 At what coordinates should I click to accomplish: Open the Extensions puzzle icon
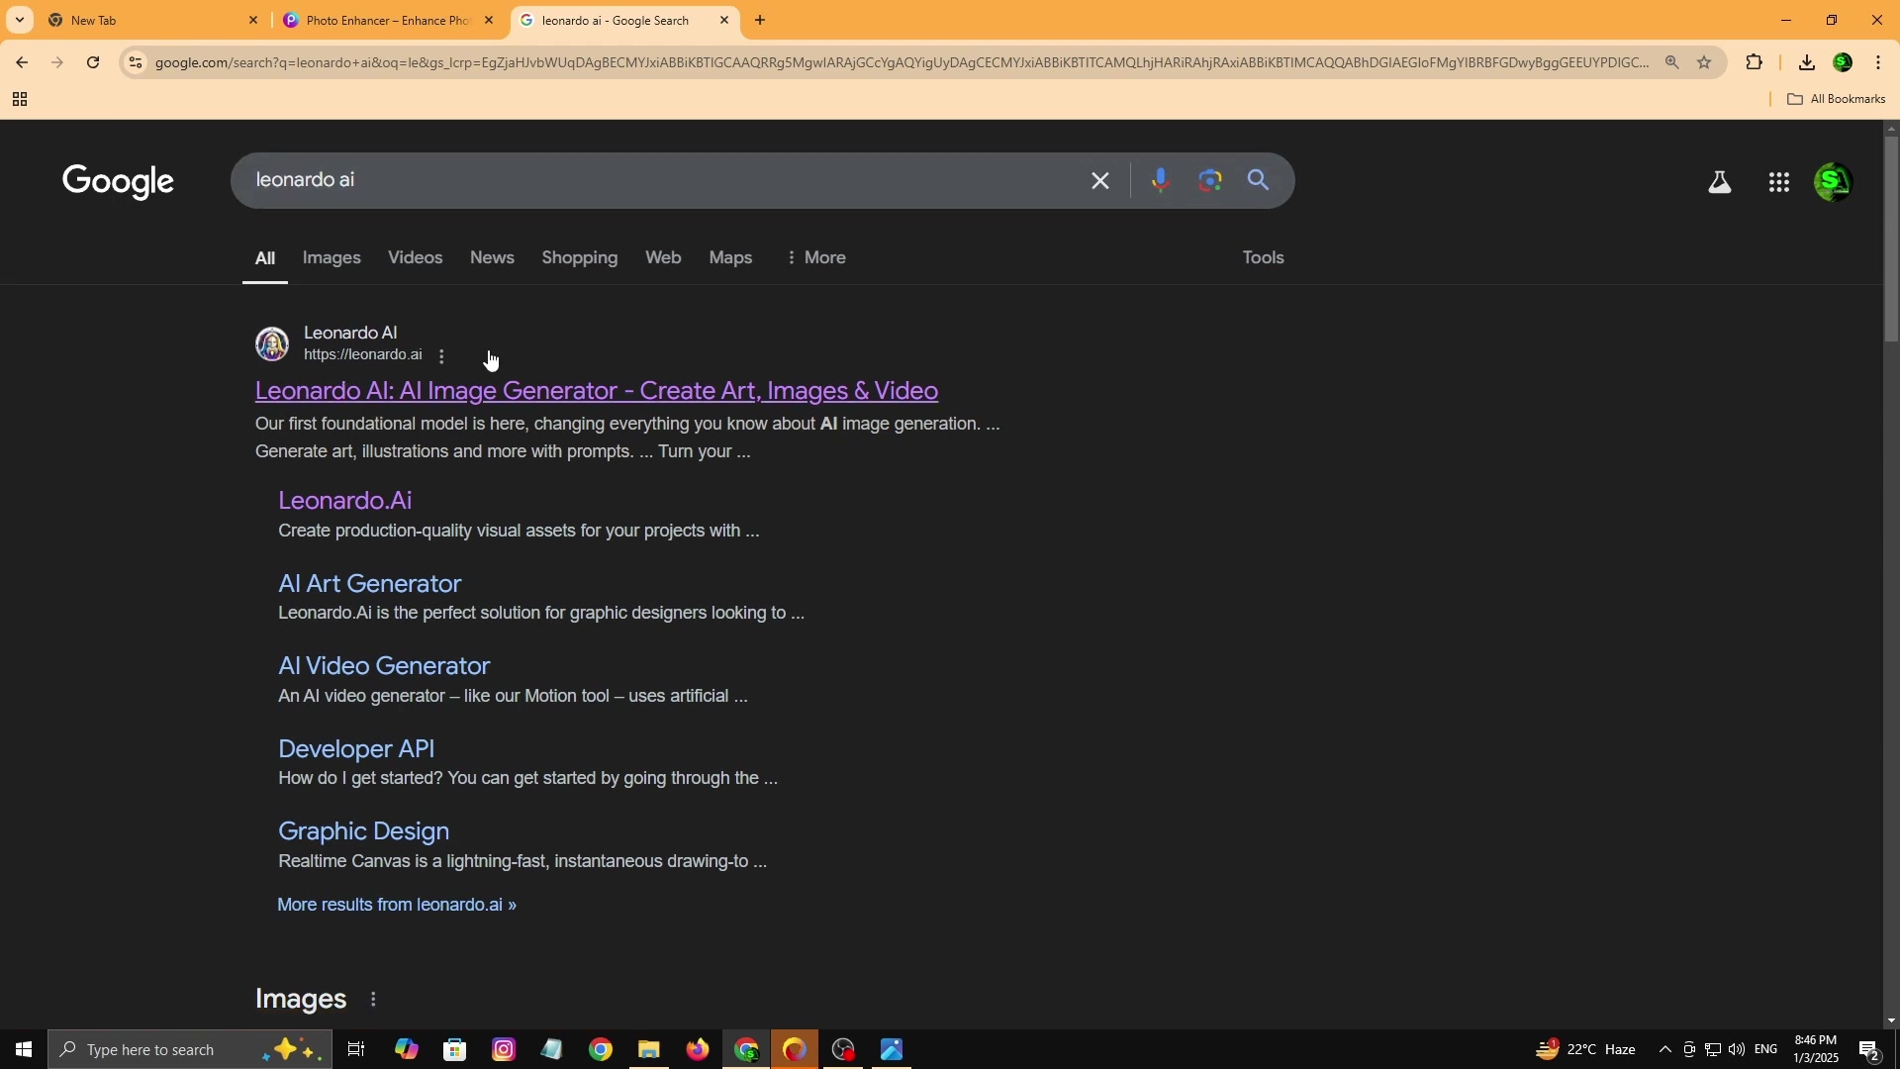(1755, 62)
